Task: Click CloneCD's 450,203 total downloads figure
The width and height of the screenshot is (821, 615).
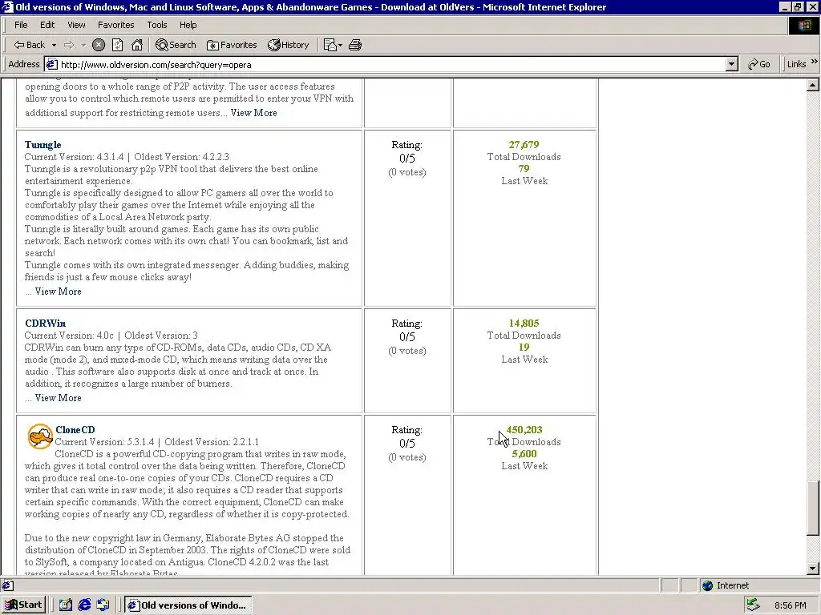Action: click(524, 430)
